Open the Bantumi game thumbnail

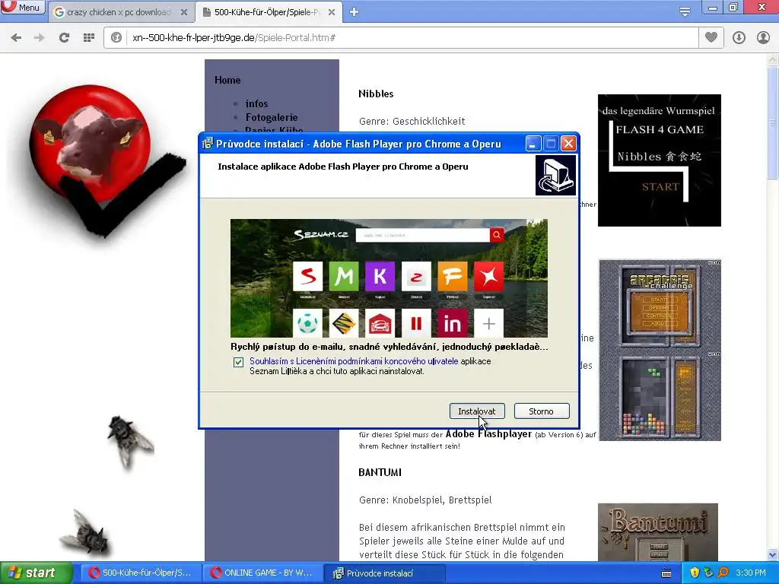658,532
